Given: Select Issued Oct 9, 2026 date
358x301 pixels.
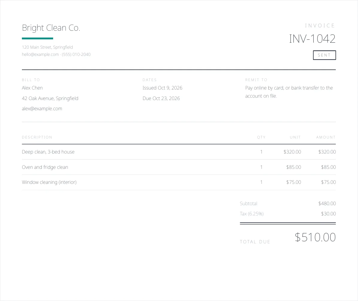Looking at the screenshot, I should [162, 88].
